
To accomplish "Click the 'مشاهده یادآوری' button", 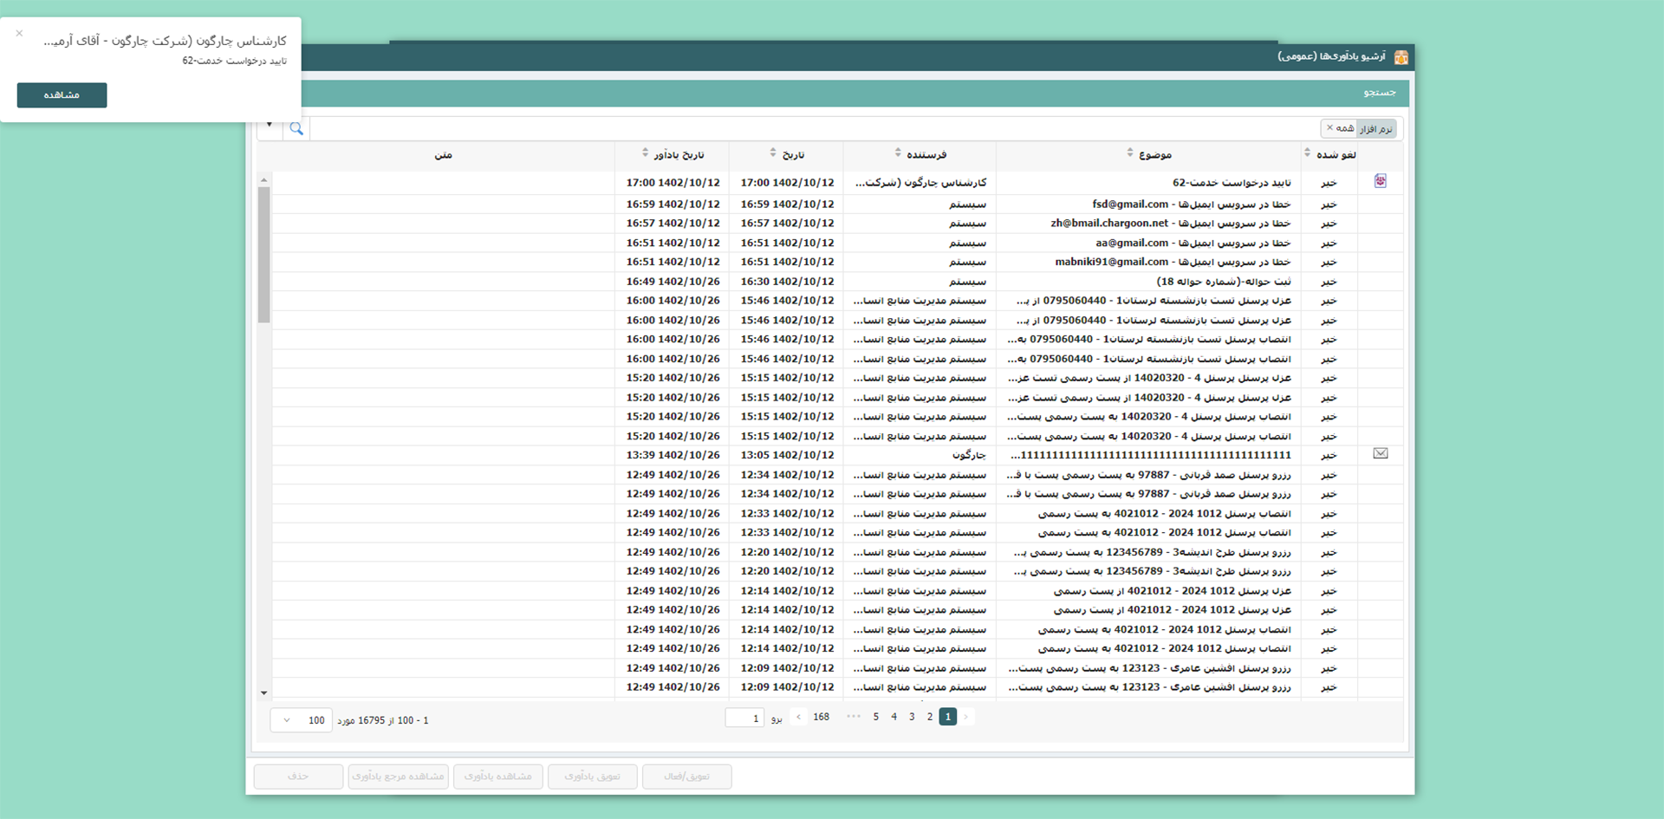I will coord(497,777).
